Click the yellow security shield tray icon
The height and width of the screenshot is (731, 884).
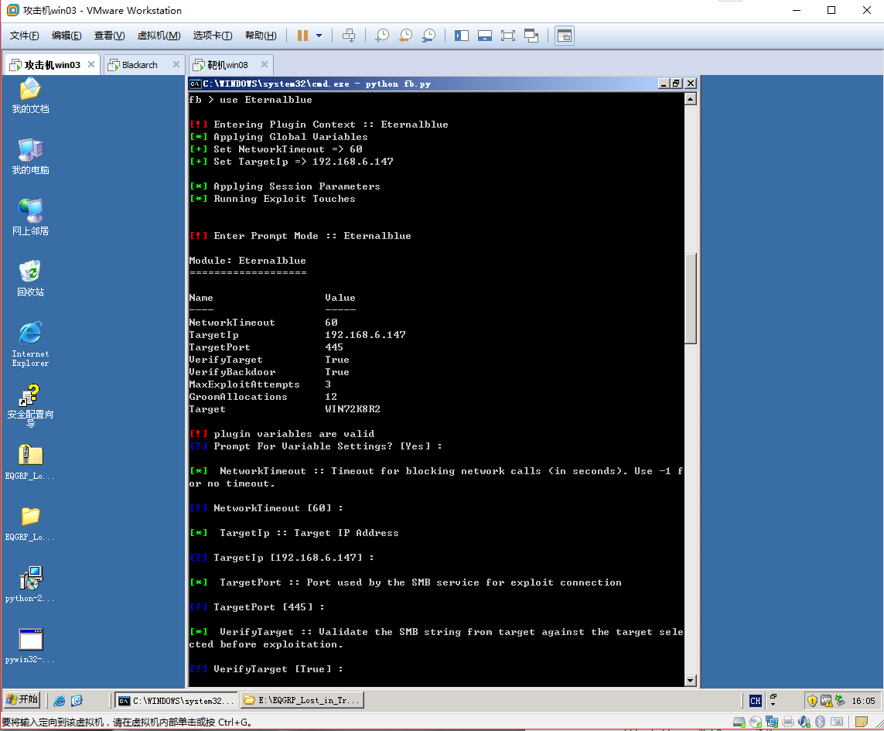812,701
